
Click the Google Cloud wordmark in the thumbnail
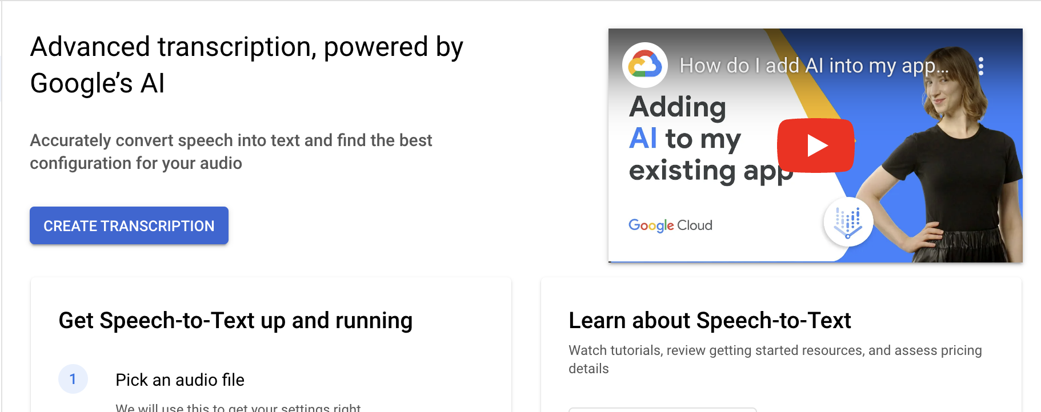click(x=670, y=225)
